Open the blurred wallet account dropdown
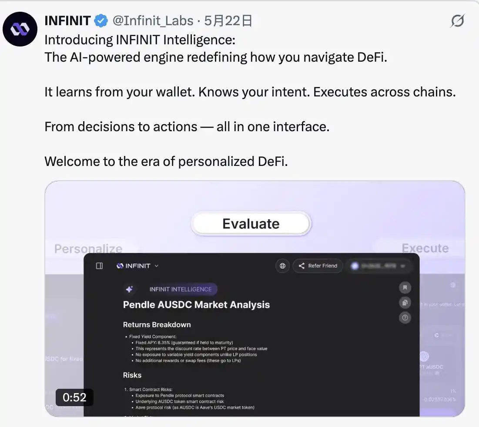 coord(379,266)
